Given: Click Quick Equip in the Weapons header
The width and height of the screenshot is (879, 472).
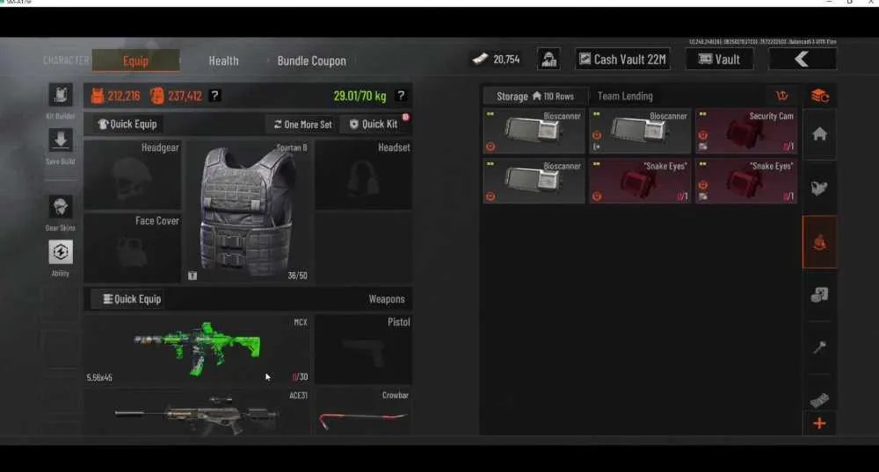Looking at the screenshot, I should point(132,299).
